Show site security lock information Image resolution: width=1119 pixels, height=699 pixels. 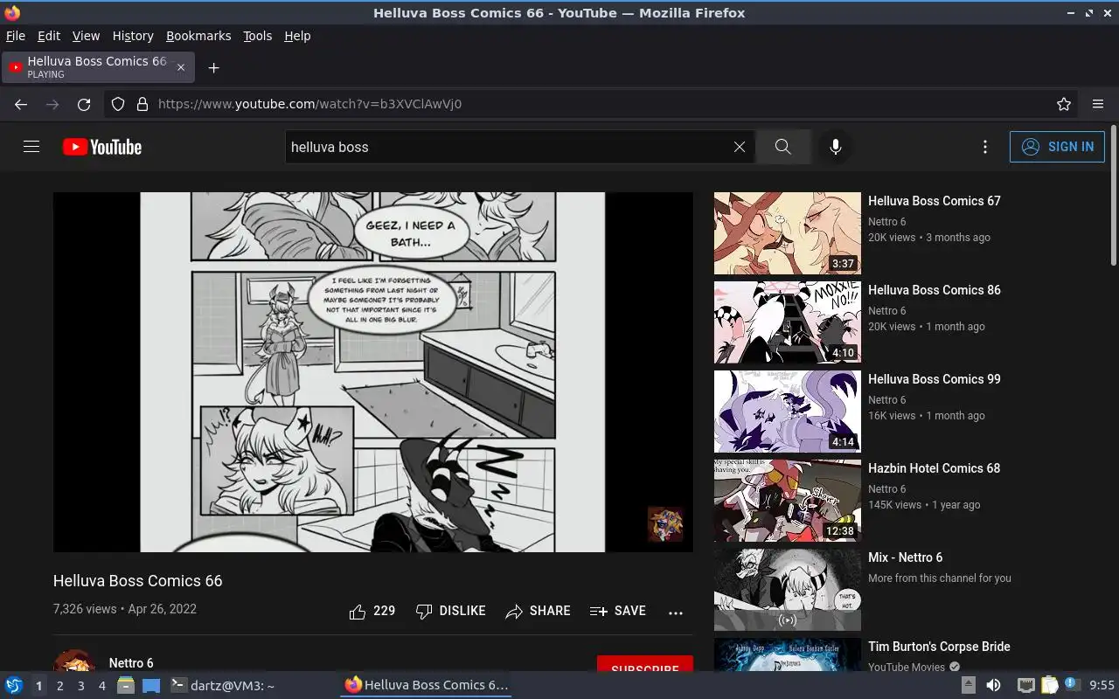(142, 104)
